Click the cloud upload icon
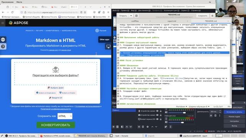This screenshot has height=138, width=246. coord(55,69)
